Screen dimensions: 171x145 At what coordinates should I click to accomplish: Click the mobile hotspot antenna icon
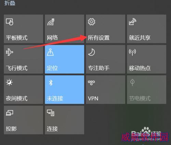(x=132, y=52)
